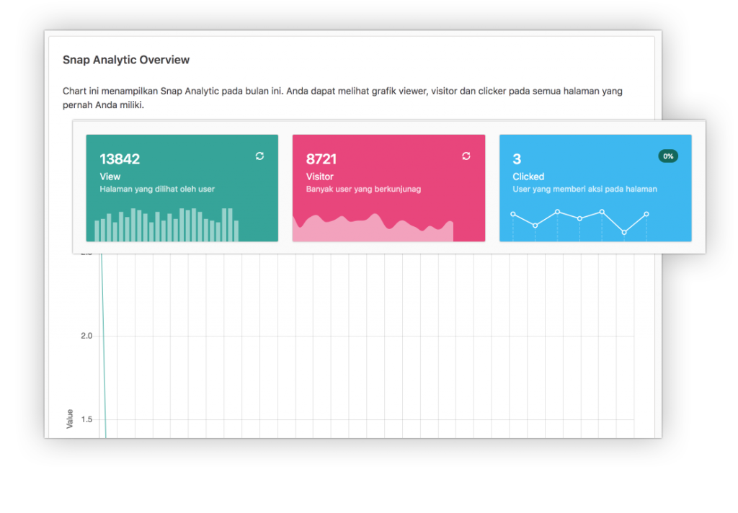738x513 pixels.
Task: Select the "Visitor" label on pink card
Action: [320, 177]
